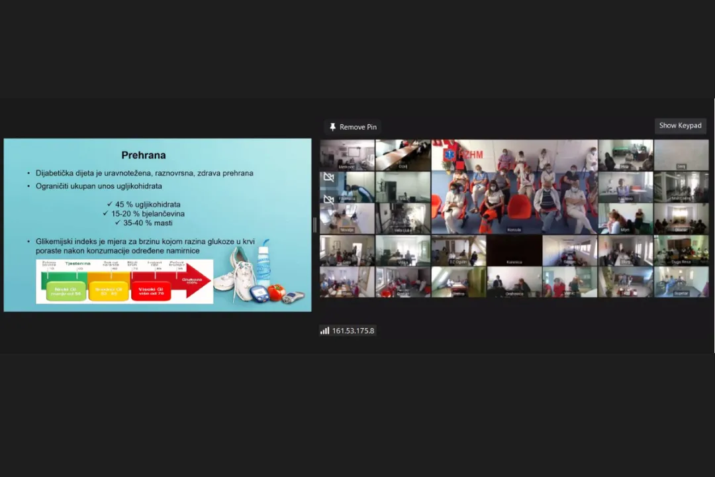Click the Orahovica participant video tile

click(514, 282)
